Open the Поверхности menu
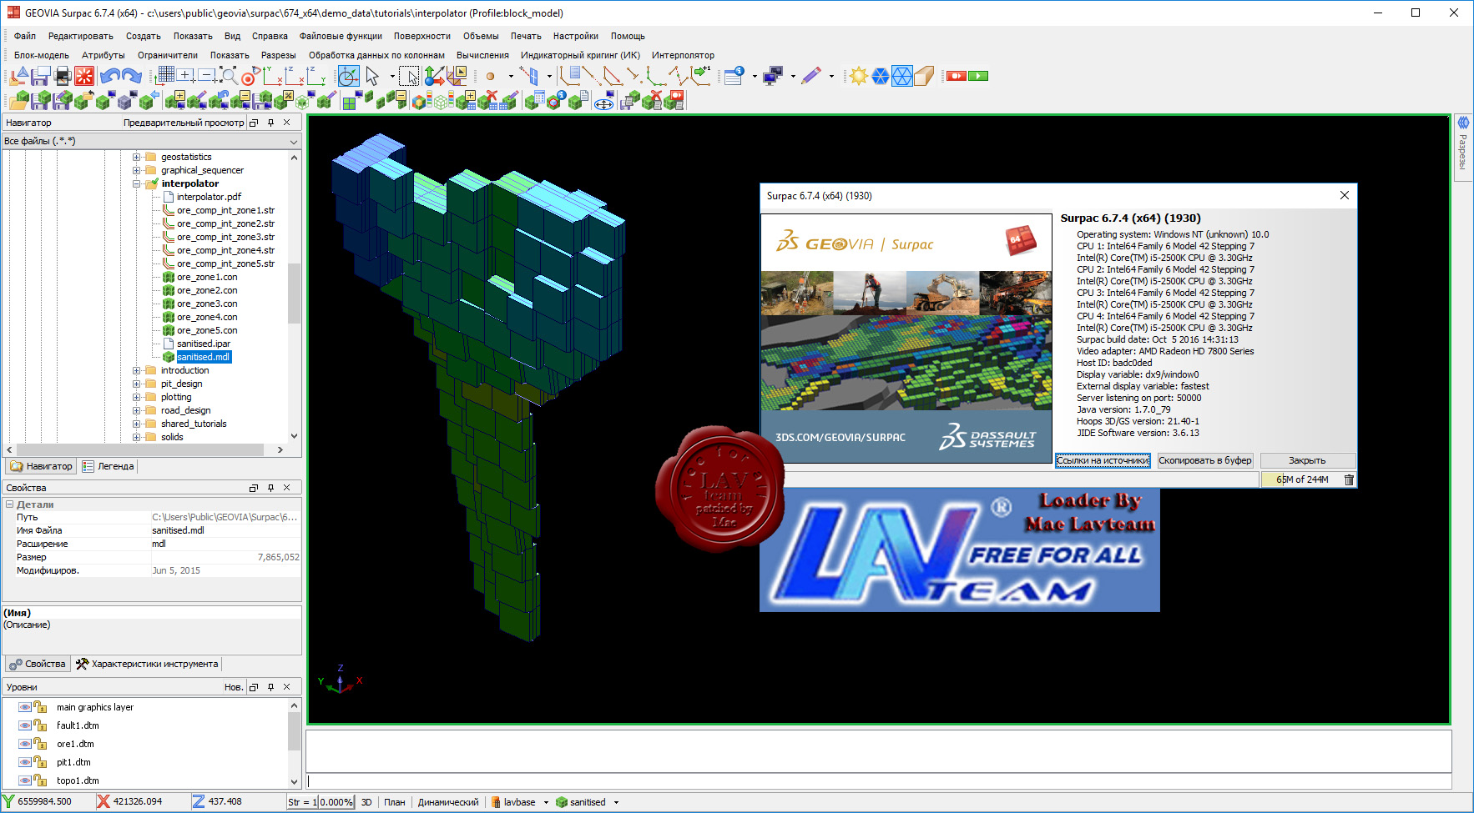 (x=422, y=36)
